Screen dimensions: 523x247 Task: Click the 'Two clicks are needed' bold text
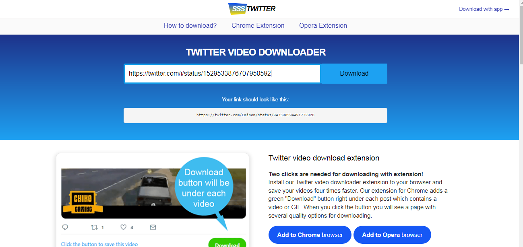[346, 174]
